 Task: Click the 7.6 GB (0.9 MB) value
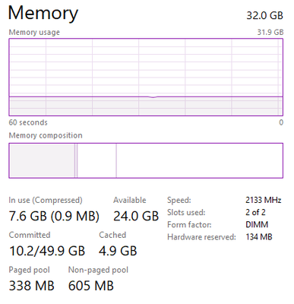(x=54, y=216)
